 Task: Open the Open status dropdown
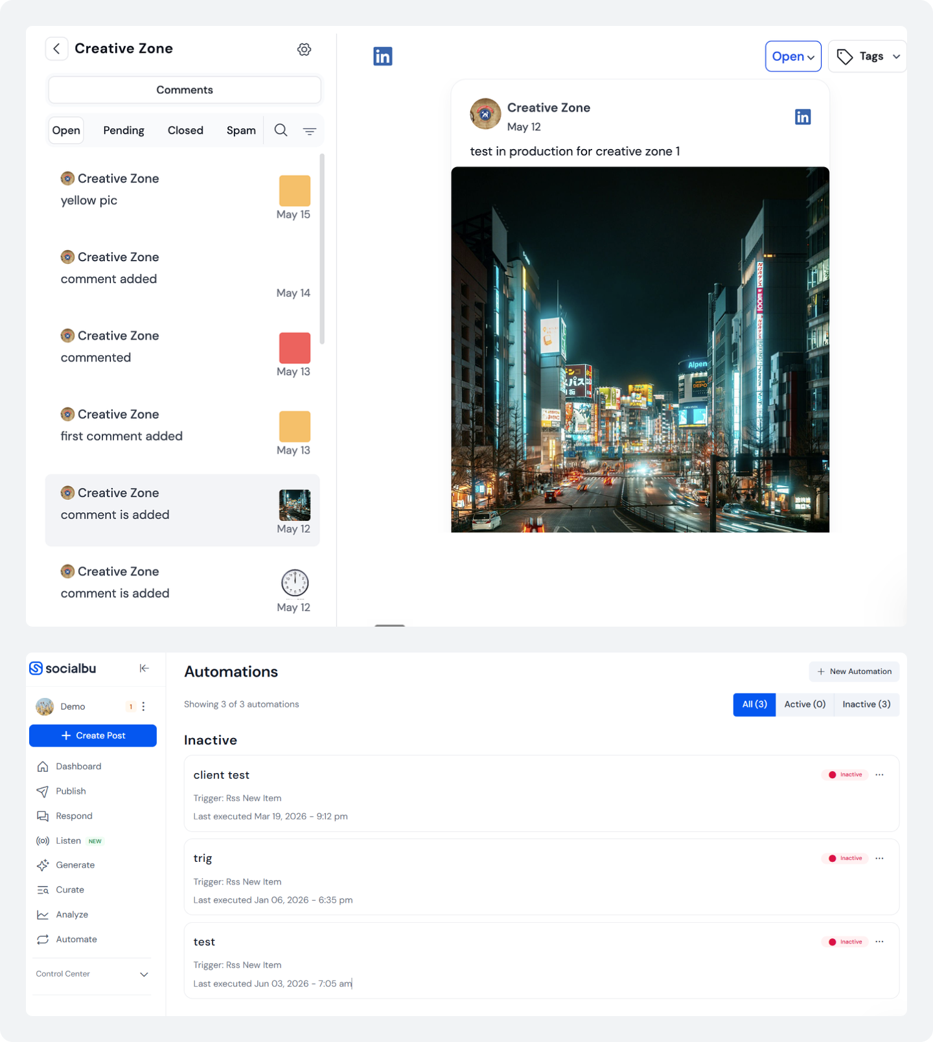point(793,56)
